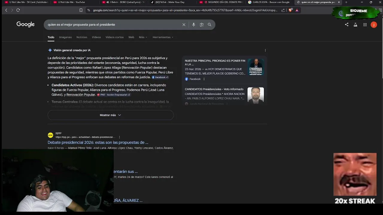The height and width of the screenshot is (215, 383).
Task: Open 'Debate presidencial 2026' RPP result link
Action: click(x=98, y=142)
